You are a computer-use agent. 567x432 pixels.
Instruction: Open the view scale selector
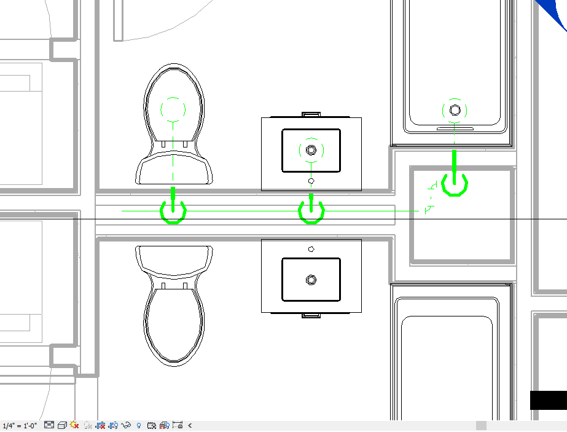point(18,424)
